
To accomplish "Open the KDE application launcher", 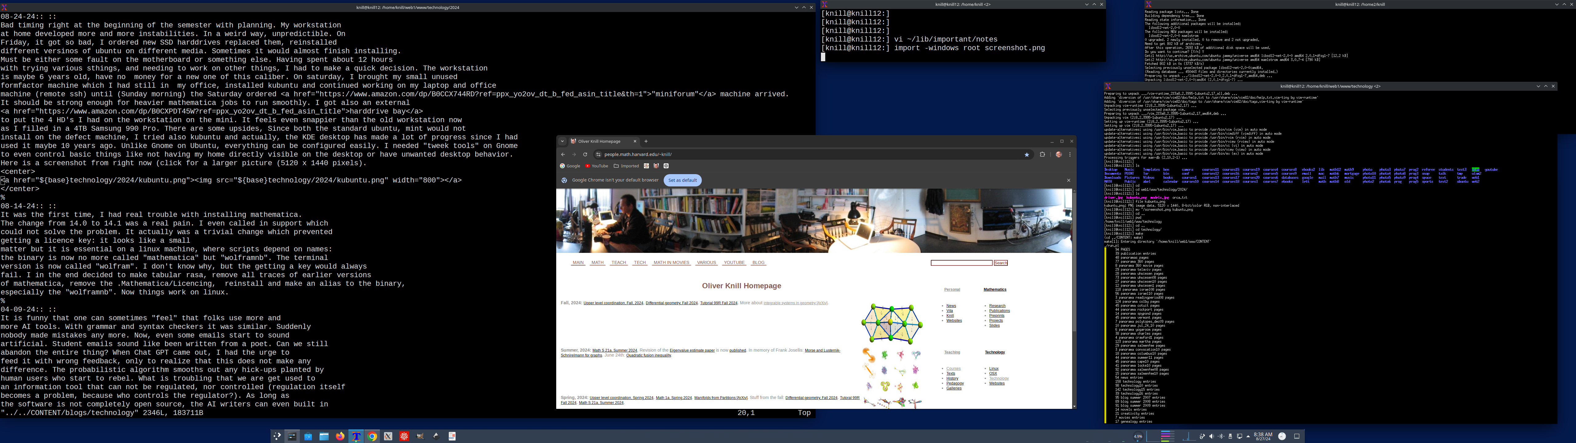I will point(277,436).
